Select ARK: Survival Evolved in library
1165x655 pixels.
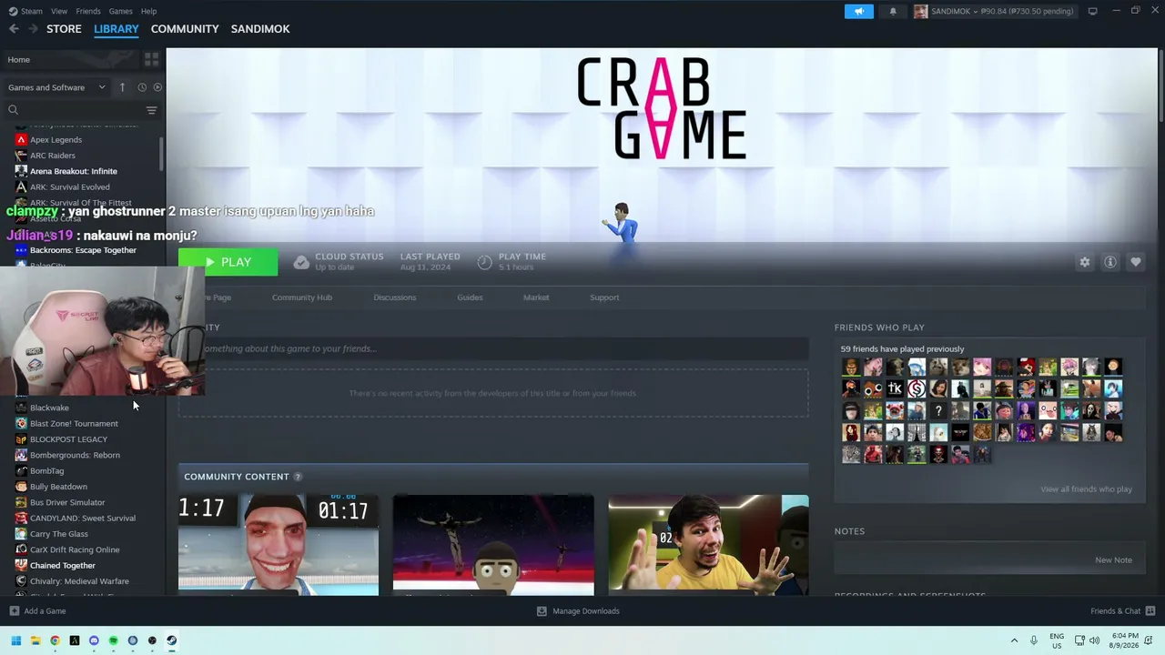click(x=69, y=187)
